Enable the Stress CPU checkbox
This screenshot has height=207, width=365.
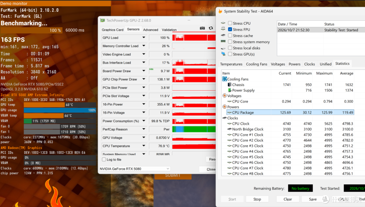click(230, 23)
